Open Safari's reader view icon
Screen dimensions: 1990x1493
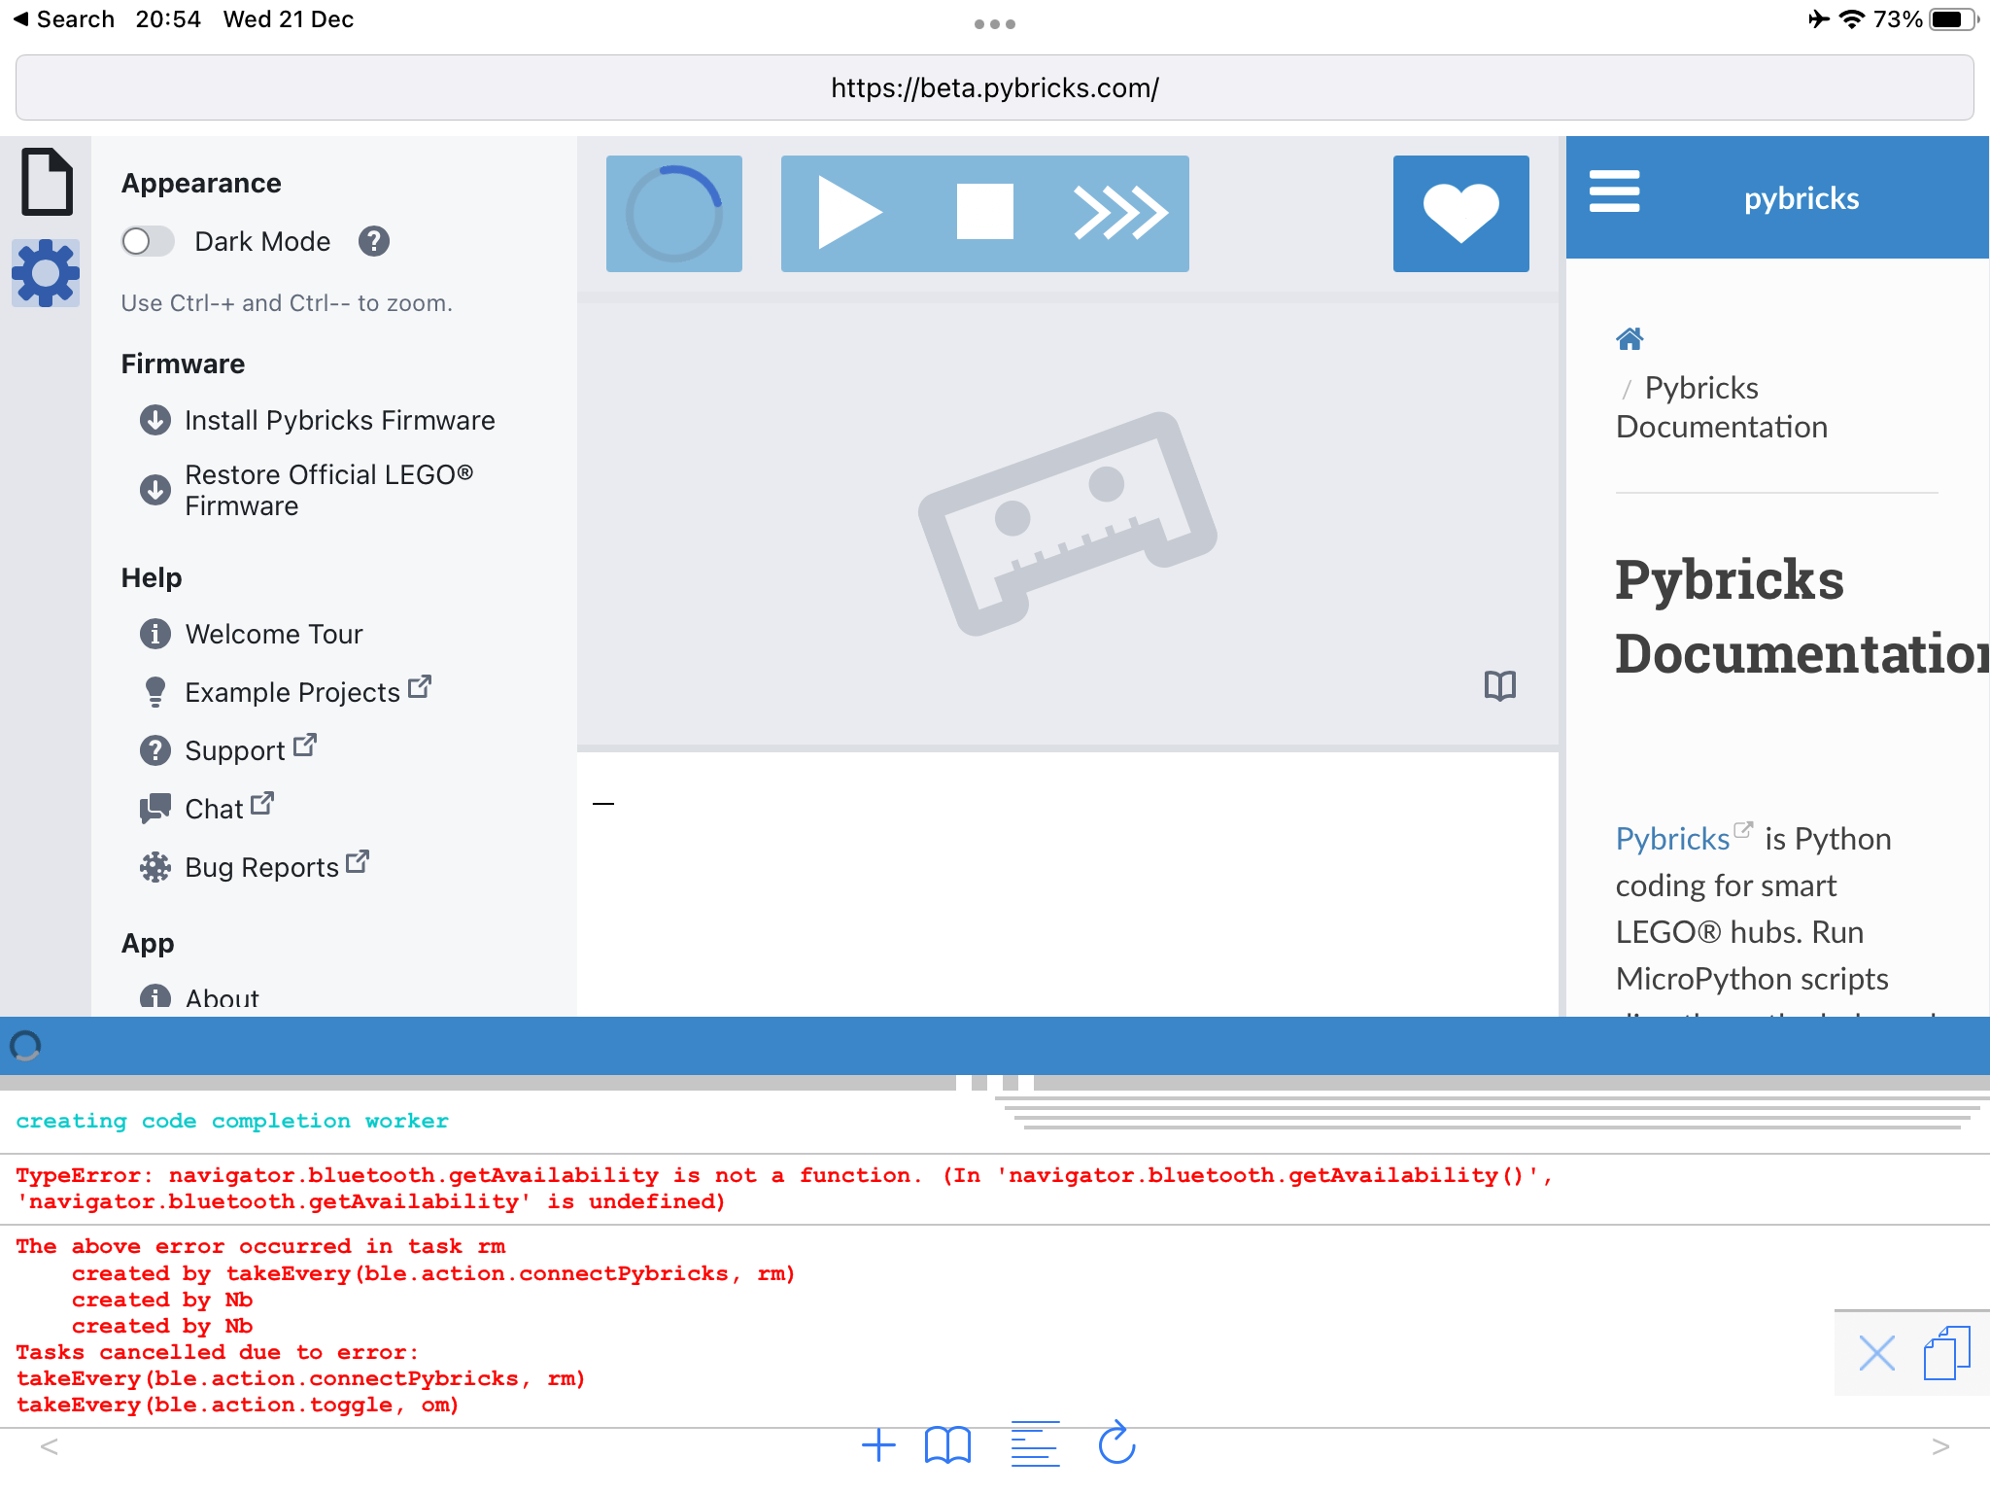point(1034,1444)
